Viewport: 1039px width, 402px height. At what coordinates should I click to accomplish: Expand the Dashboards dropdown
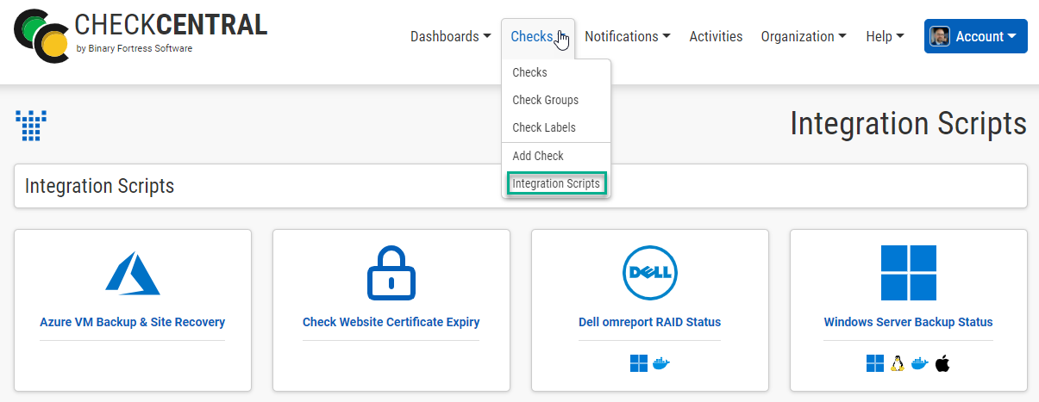click(x=450, y=36)
